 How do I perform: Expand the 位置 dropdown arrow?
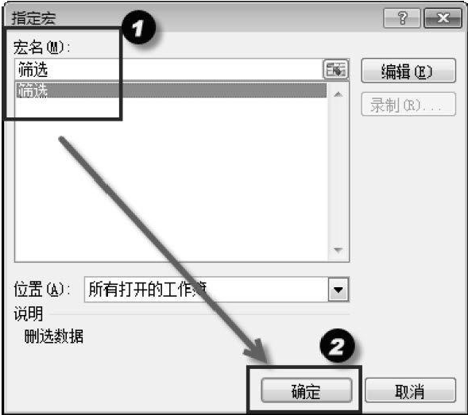click(x=338, y=290)
